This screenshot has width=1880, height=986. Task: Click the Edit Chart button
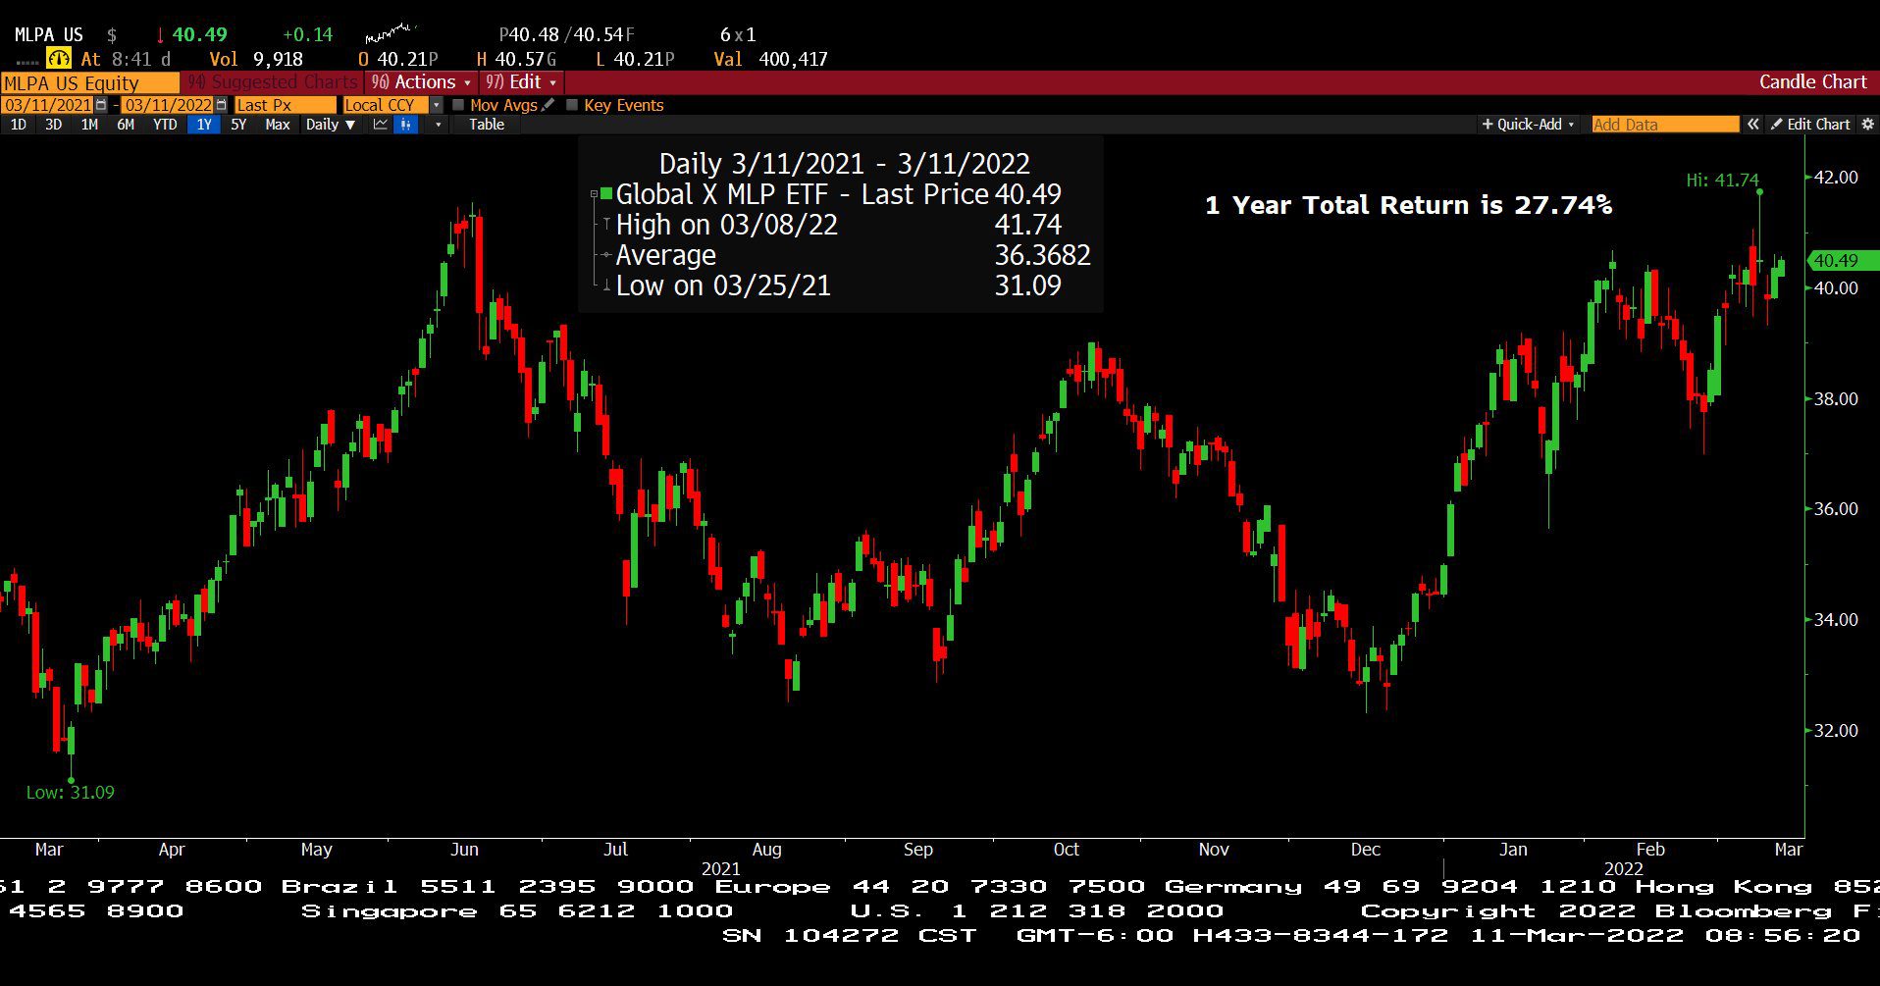(1810, 125)
